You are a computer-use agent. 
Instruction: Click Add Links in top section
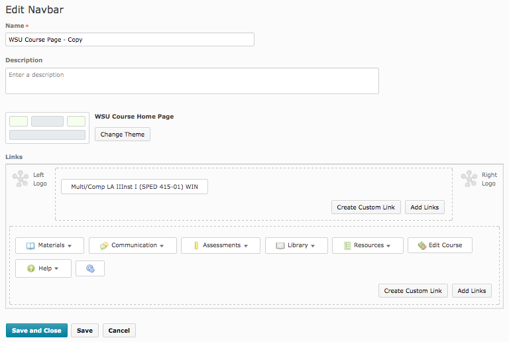(x=424, y=207)
